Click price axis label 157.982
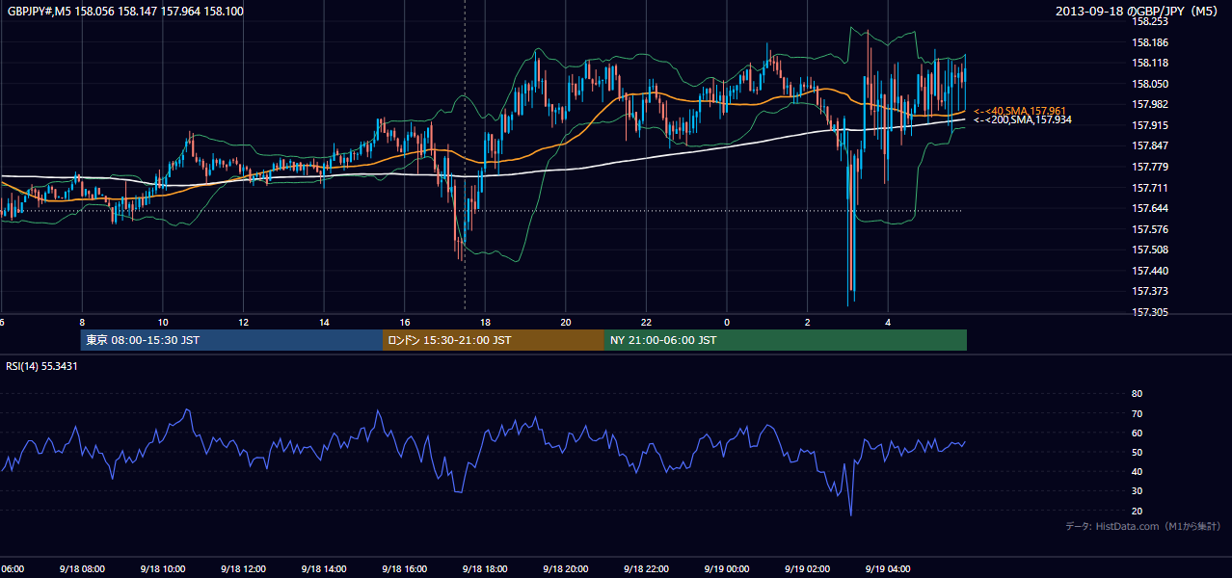Viewport: 1232px width, 578px height. (x=1150, y=104)
